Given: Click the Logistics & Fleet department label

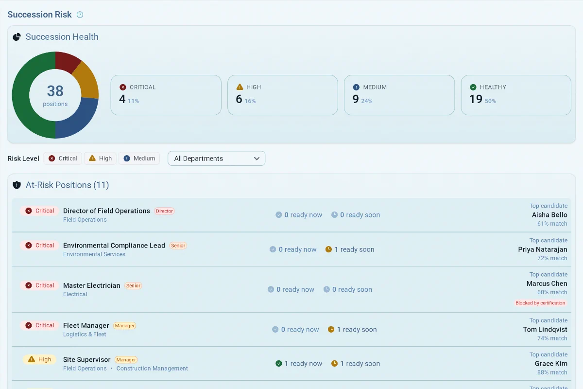Looking at the screenshot, I should (85, 335).
